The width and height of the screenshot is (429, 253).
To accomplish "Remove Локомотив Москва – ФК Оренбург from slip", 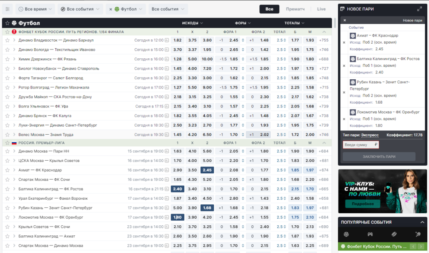I will click(x=344, y=119).
